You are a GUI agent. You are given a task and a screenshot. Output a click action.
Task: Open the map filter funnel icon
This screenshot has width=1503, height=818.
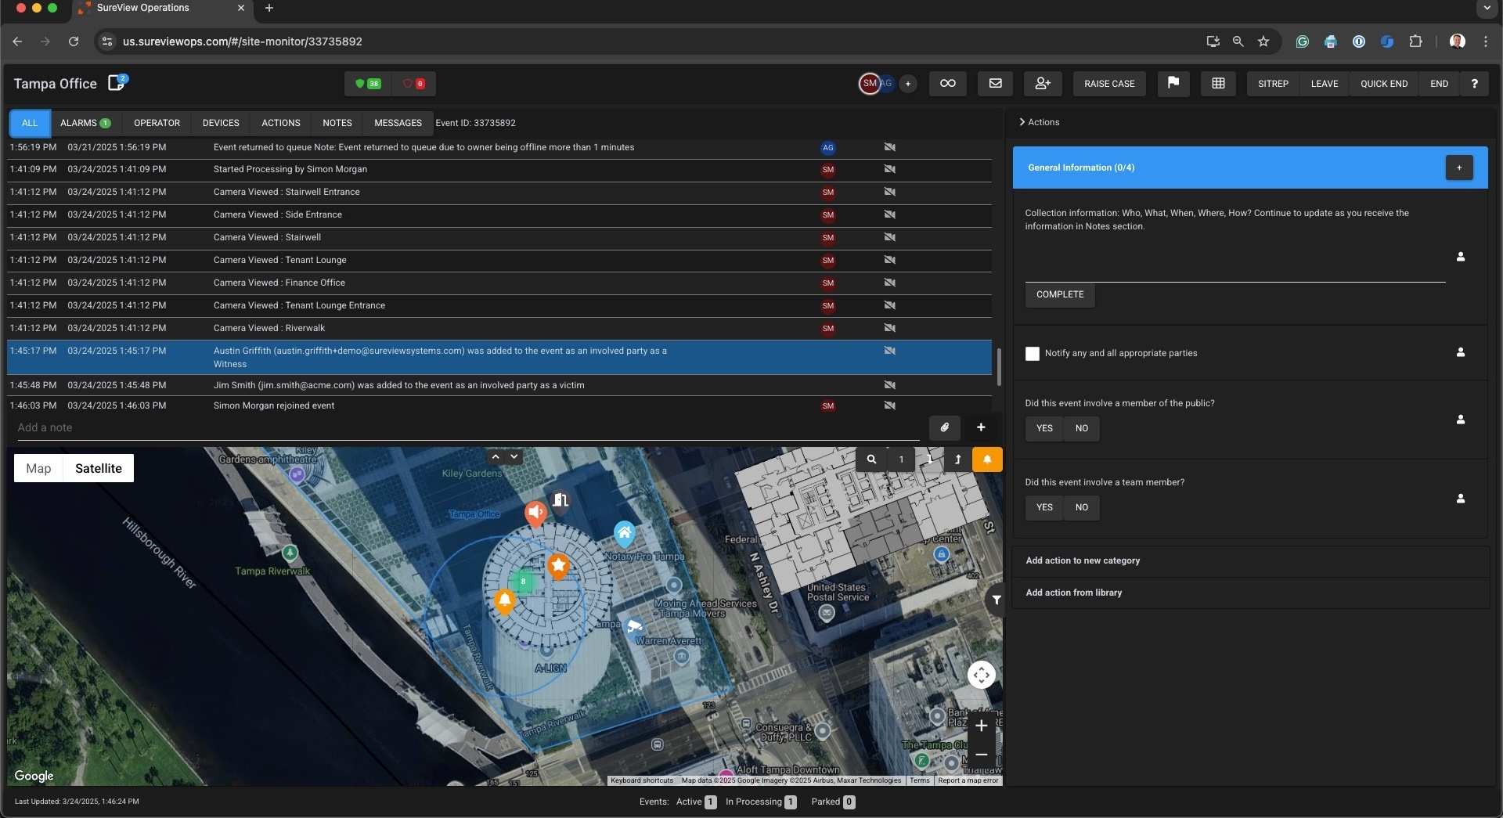point(996,600)
